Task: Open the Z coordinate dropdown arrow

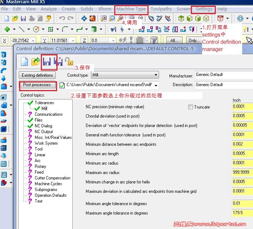Action: pyautogui.click(x=113, y=41)
